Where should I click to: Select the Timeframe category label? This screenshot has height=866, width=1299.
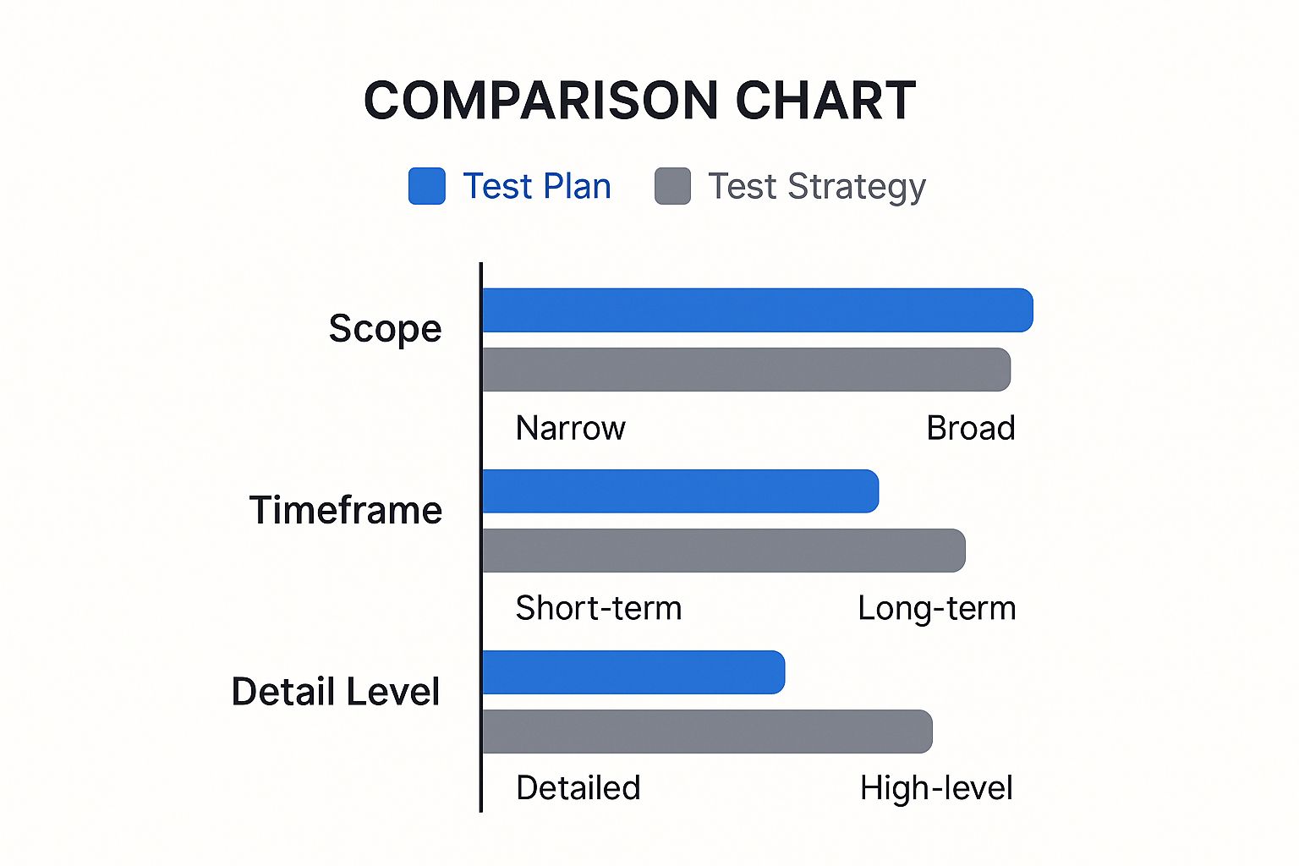346,510
